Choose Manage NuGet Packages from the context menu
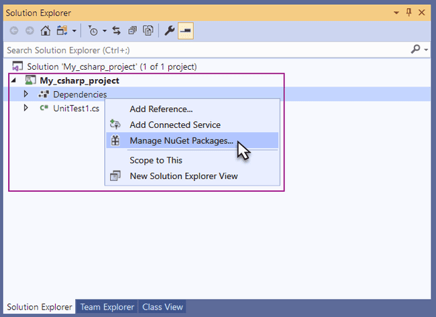Screen dimensions: 436x317 click(x=181, y=141)
